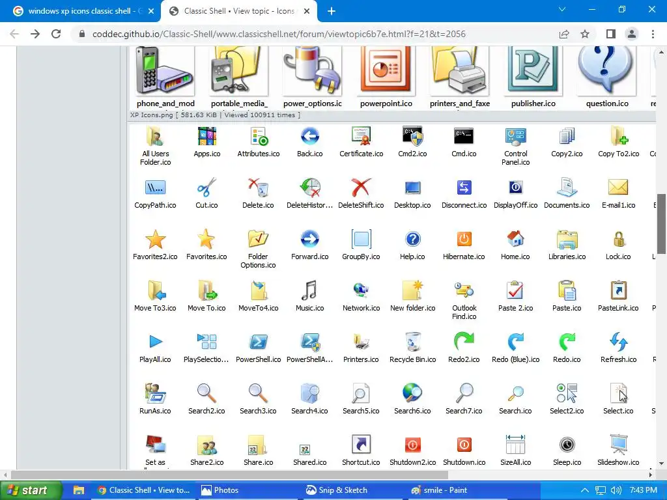Viewport: 667px width, 500px height.
Task: Open the Start menu
Action: [x=31, y=490]
